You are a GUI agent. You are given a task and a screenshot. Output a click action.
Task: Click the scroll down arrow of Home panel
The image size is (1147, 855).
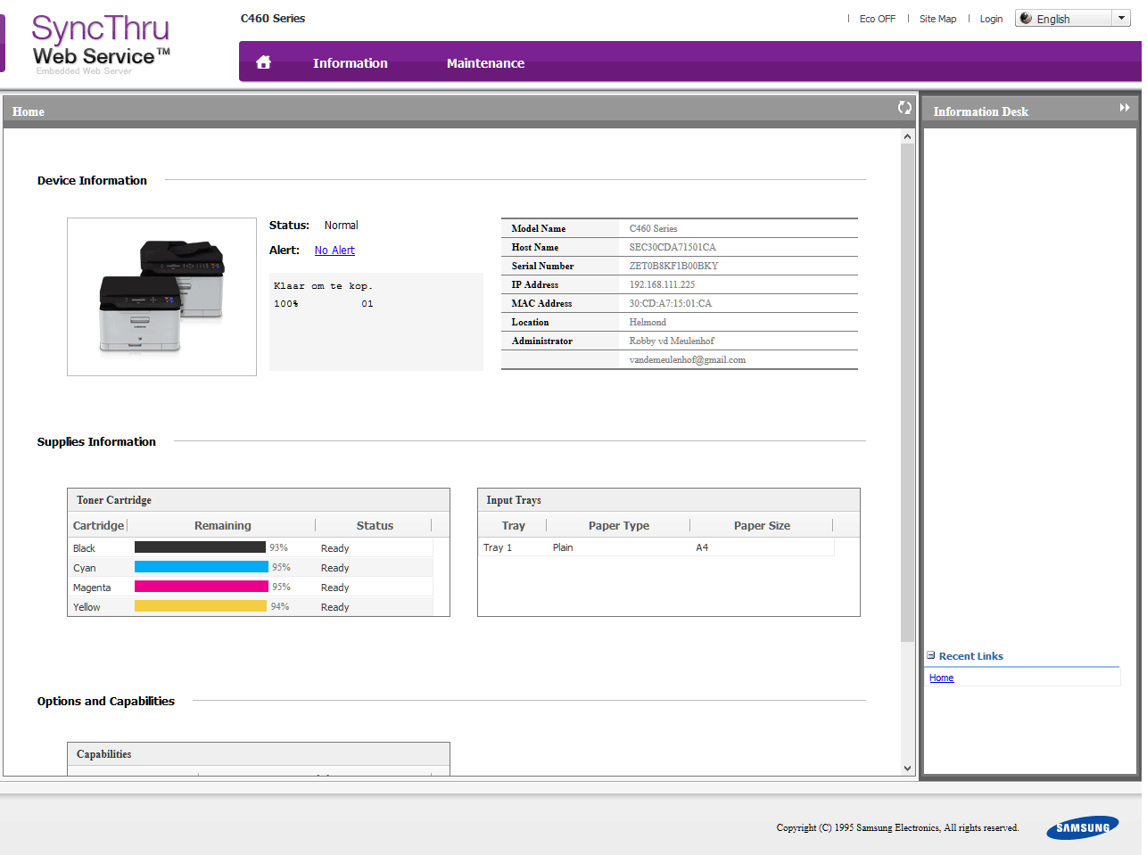click(907, 769)
